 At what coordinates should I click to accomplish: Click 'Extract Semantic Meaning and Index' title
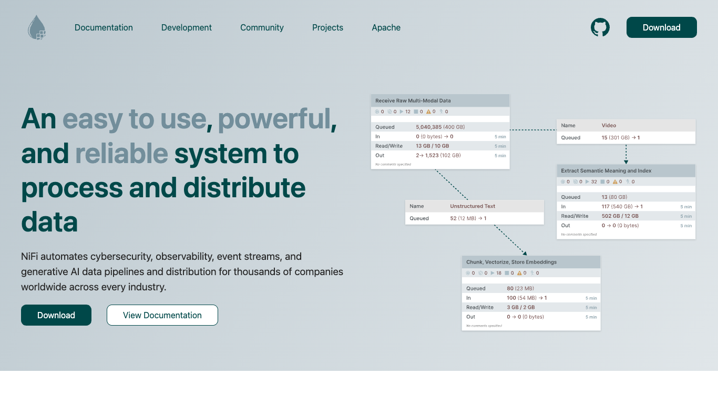(x=606, y=170)
